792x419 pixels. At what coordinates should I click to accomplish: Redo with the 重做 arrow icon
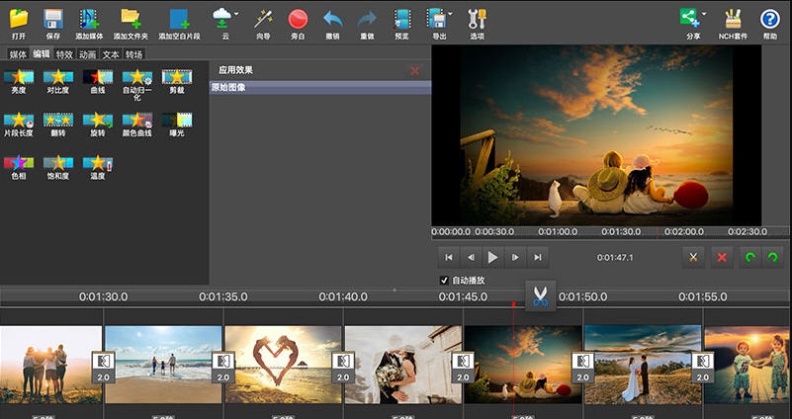click(x=367, y=19)
